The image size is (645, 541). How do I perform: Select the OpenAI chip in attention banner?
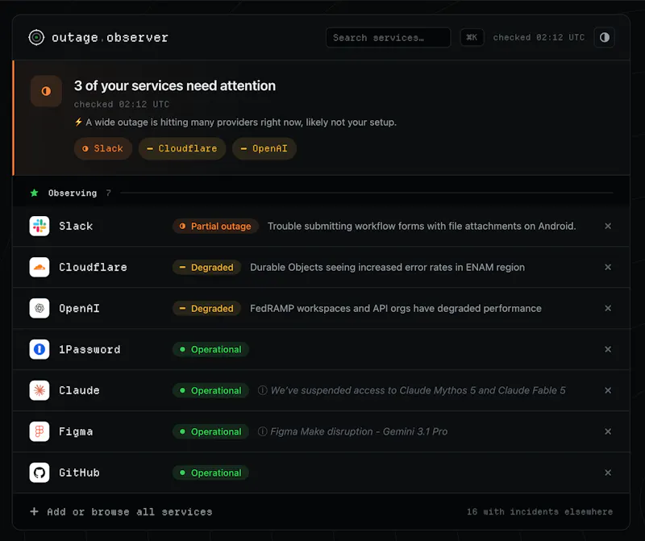pos(264,148)
